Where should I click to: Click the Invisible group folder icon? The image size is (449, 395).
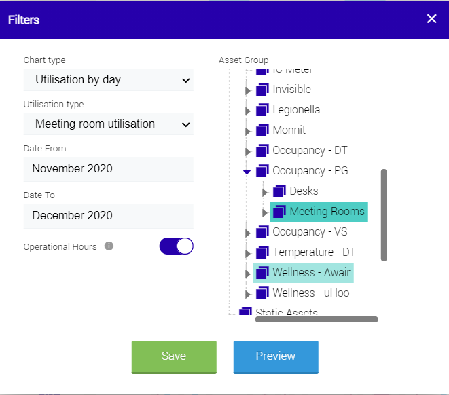point(262,89)
